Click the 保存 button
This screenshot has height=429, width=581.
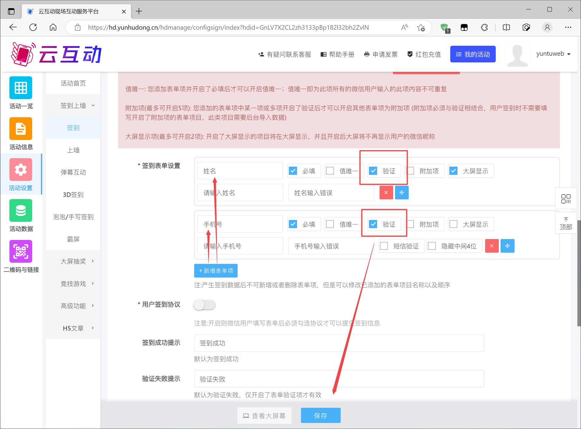[320, 416]
